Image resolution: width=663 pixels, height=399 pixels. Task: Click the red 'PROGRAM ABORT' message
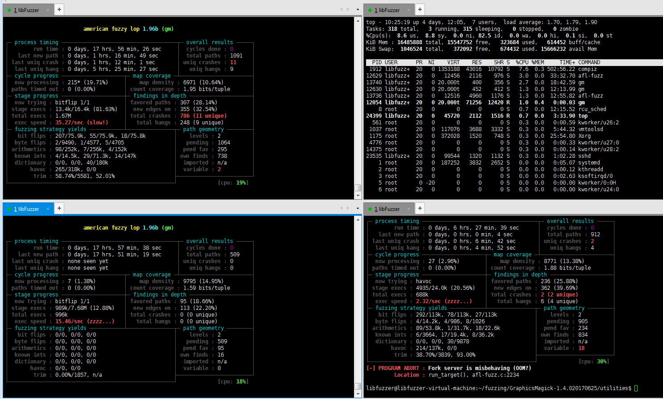click(399, 368)
